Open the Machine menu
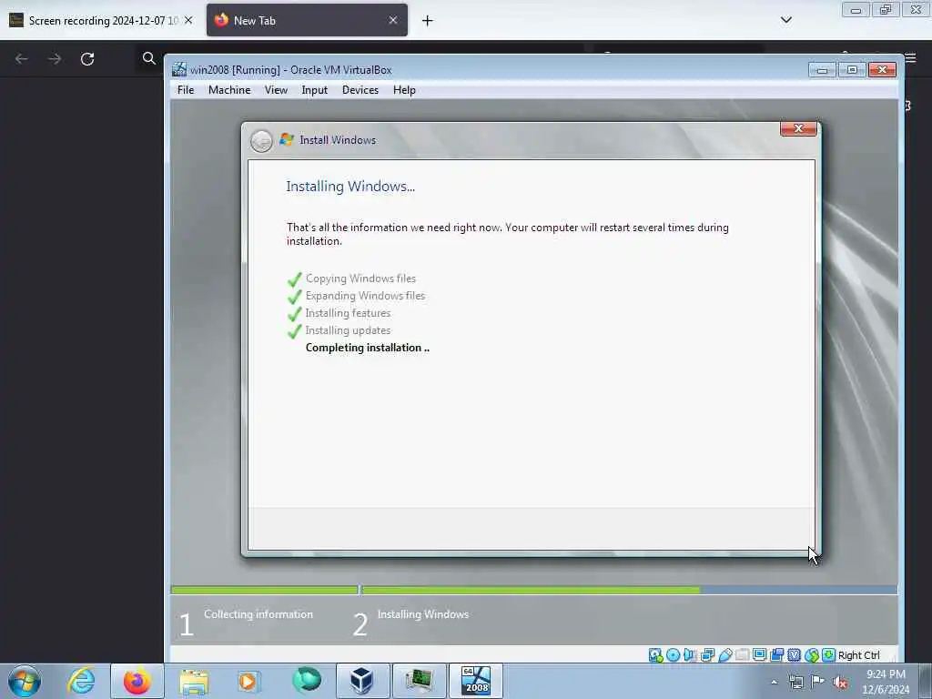This screenshot has width=932, height=699. pos(229,90)
